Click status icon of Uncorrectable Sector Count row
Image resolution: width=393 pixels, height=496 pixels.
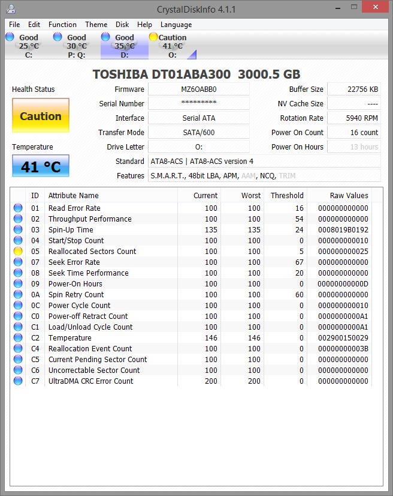click(18, 370)
